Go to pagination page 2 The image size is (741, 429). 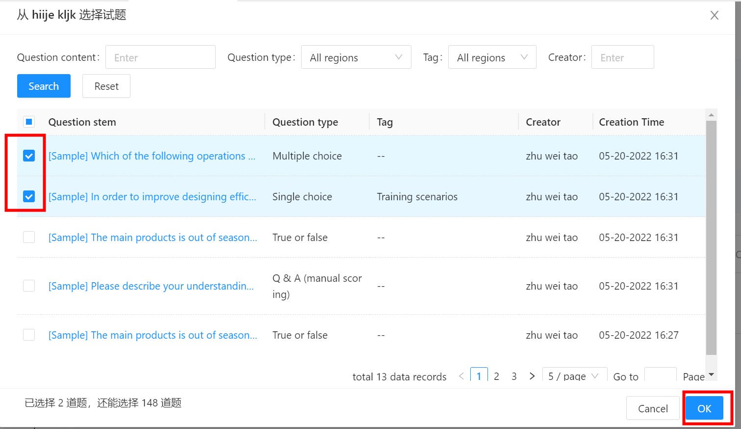[496, 376]
